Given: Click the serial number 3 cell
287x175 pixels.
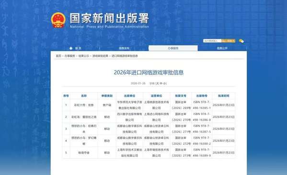Looking at the screenshot, I should point(66,129).
